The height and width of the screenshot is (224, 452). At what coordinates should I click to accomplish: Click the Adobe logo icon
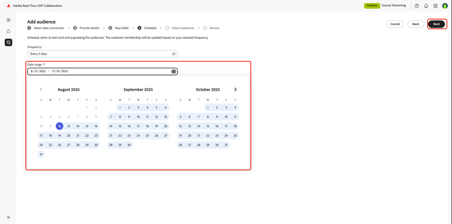[x=8, y=6]
